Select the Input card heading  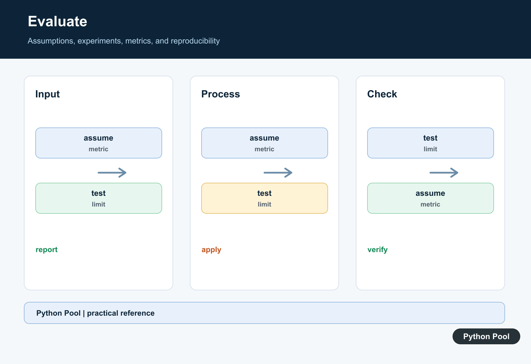pos(47,94)
